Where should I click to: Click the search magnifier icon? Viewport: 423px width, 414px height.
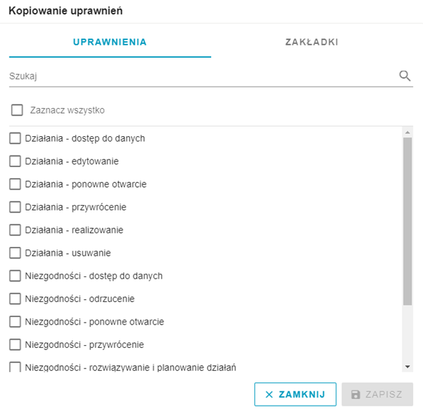(404, 76)
